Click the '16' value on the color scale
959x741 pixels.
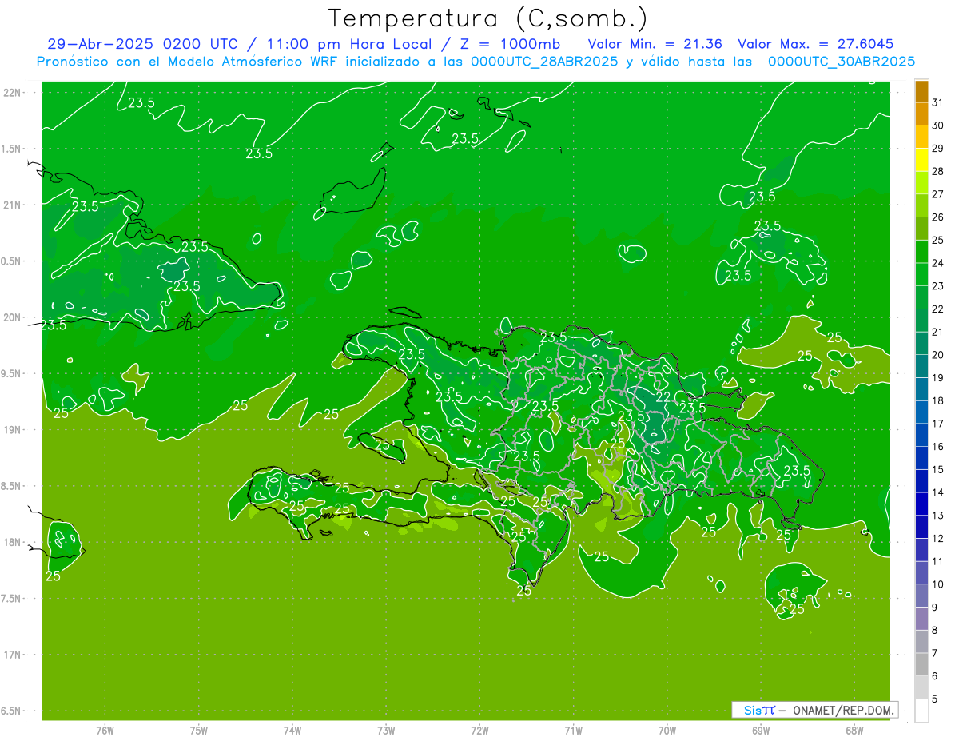tap(938, 446)
